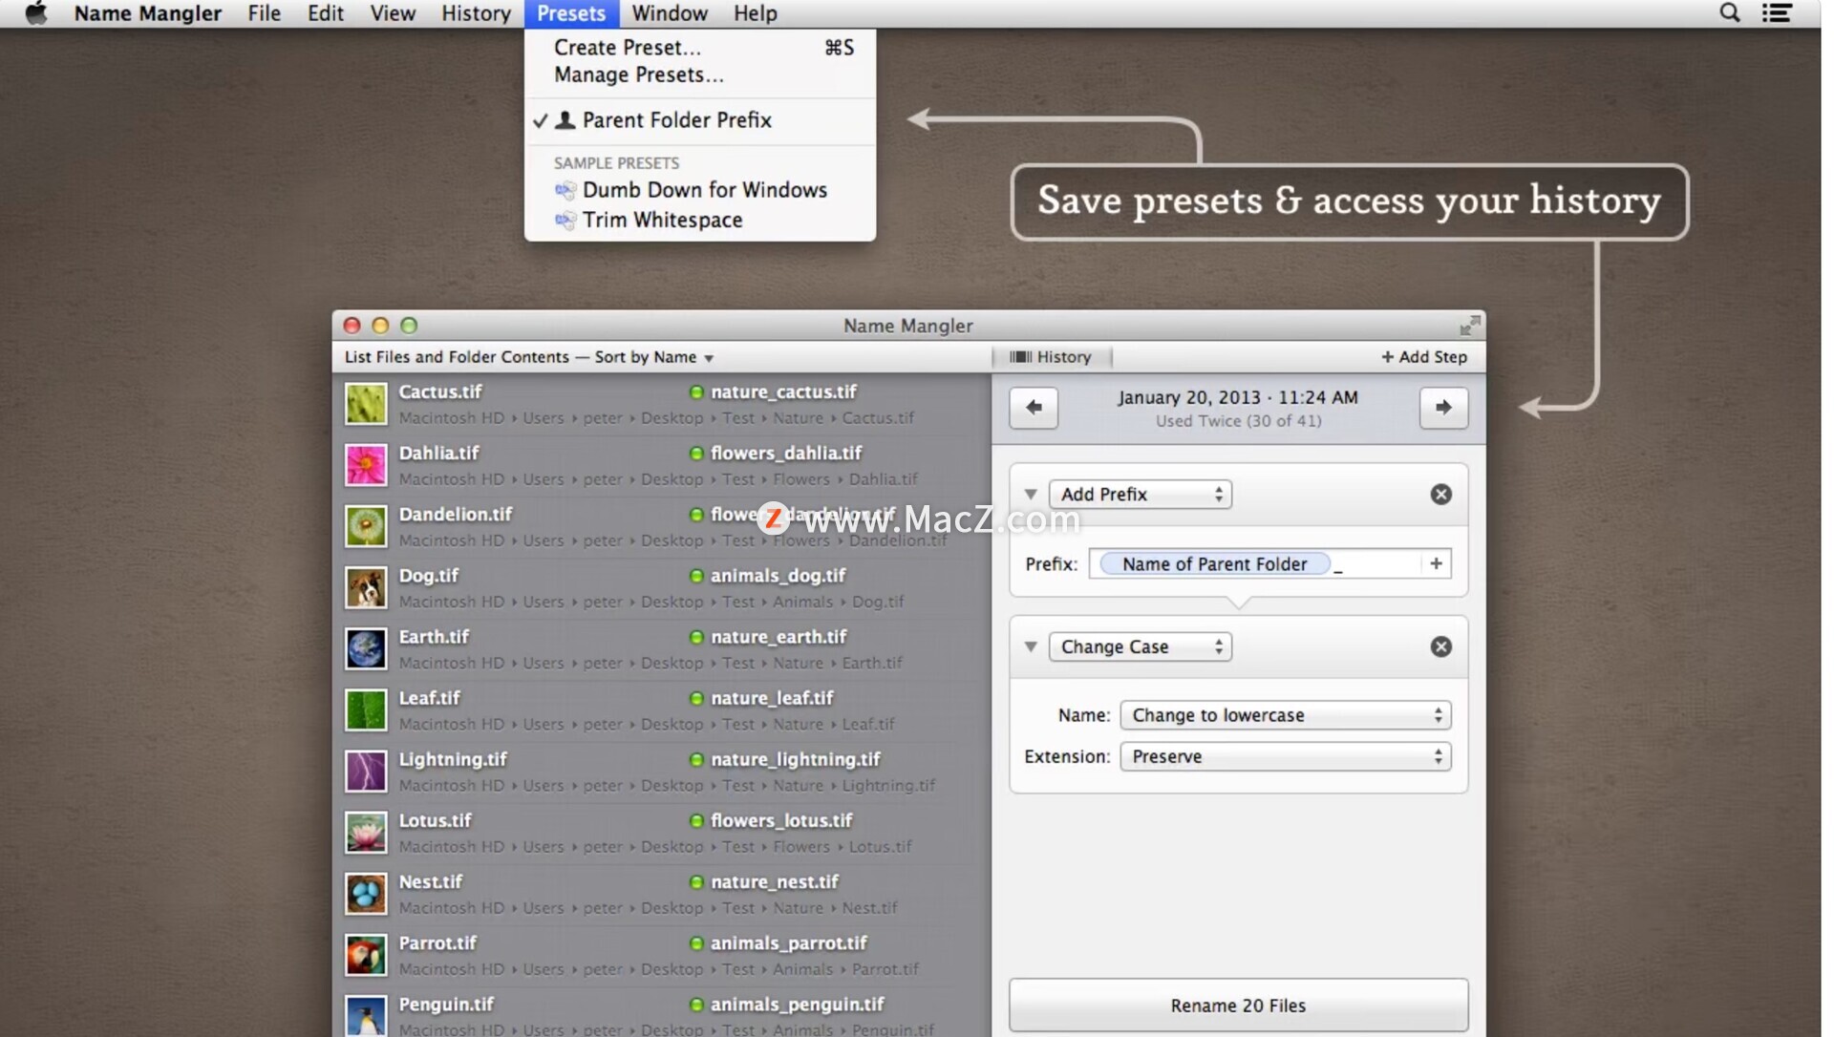
Task: Click nature_nest.tif new name
Action: tap(775, 882)
